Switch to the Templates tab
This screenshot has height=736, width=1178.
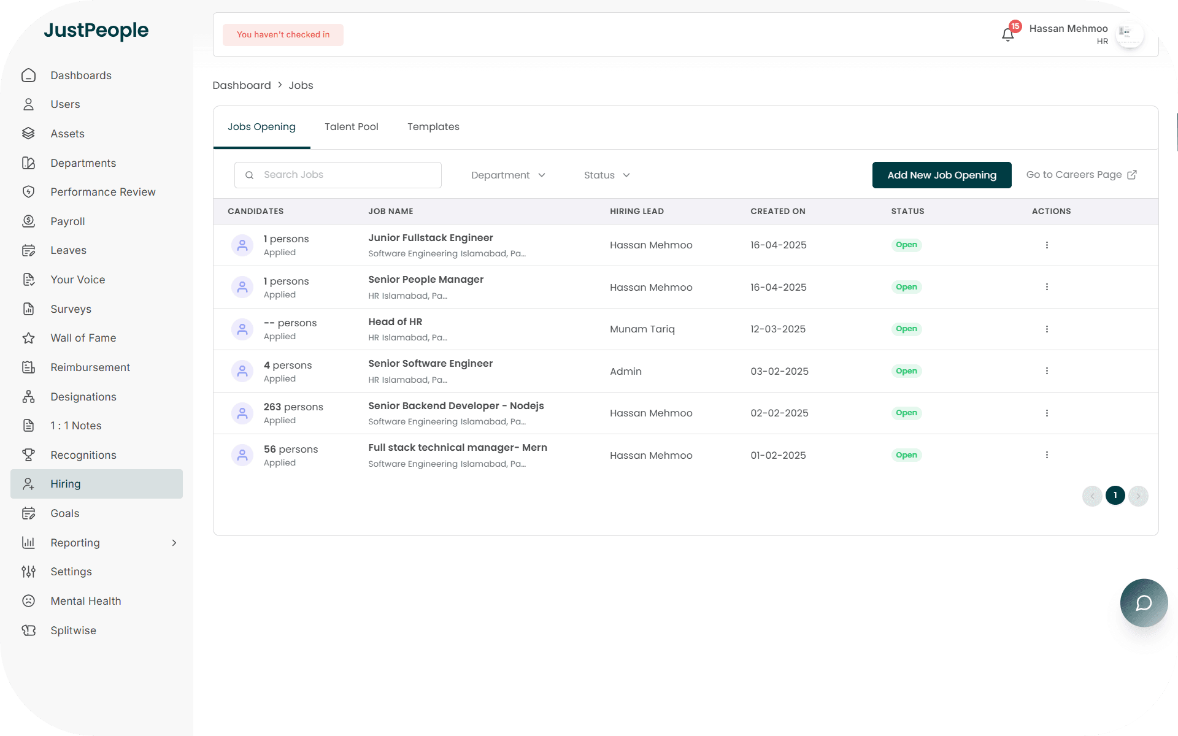[433, 127]
